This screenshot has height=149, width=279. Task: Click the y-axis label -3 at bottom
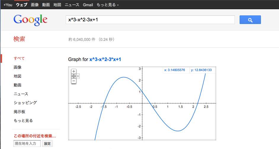click(139, 138)
